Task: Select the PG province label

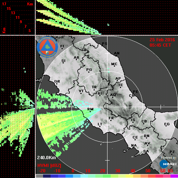Action: pyautogui.click(x=89, y=69)
